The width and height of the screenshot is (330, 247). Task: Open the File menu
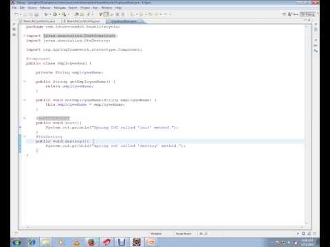[x=14, y=8]
